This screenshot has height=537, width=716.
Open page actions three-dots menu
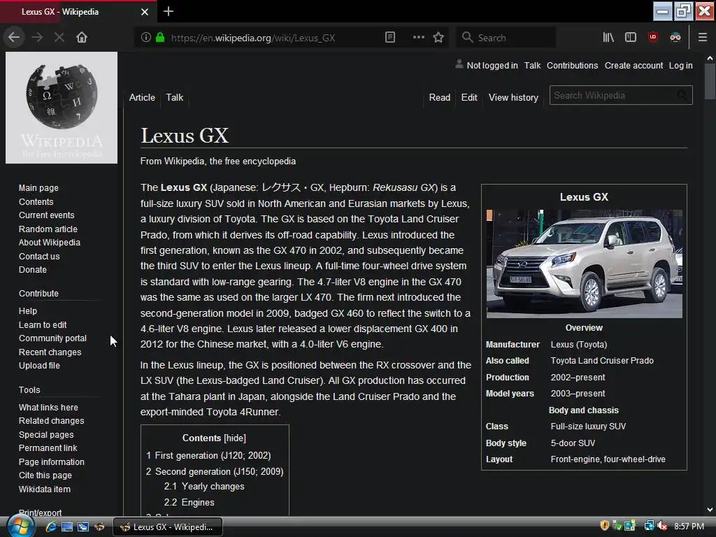coord(418,38)
